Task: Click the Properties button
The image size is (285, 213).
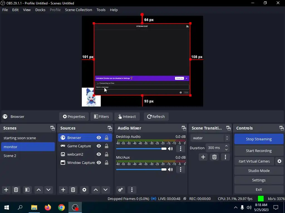Action: coord(74,116)
